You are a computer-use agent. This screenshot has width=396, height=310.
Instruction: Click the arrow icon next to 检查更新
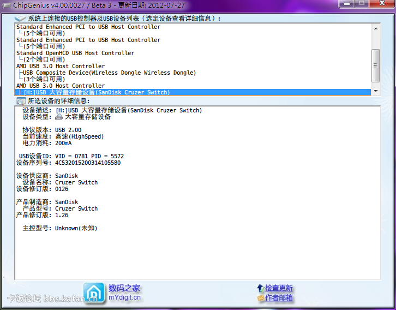coord(260,288)
